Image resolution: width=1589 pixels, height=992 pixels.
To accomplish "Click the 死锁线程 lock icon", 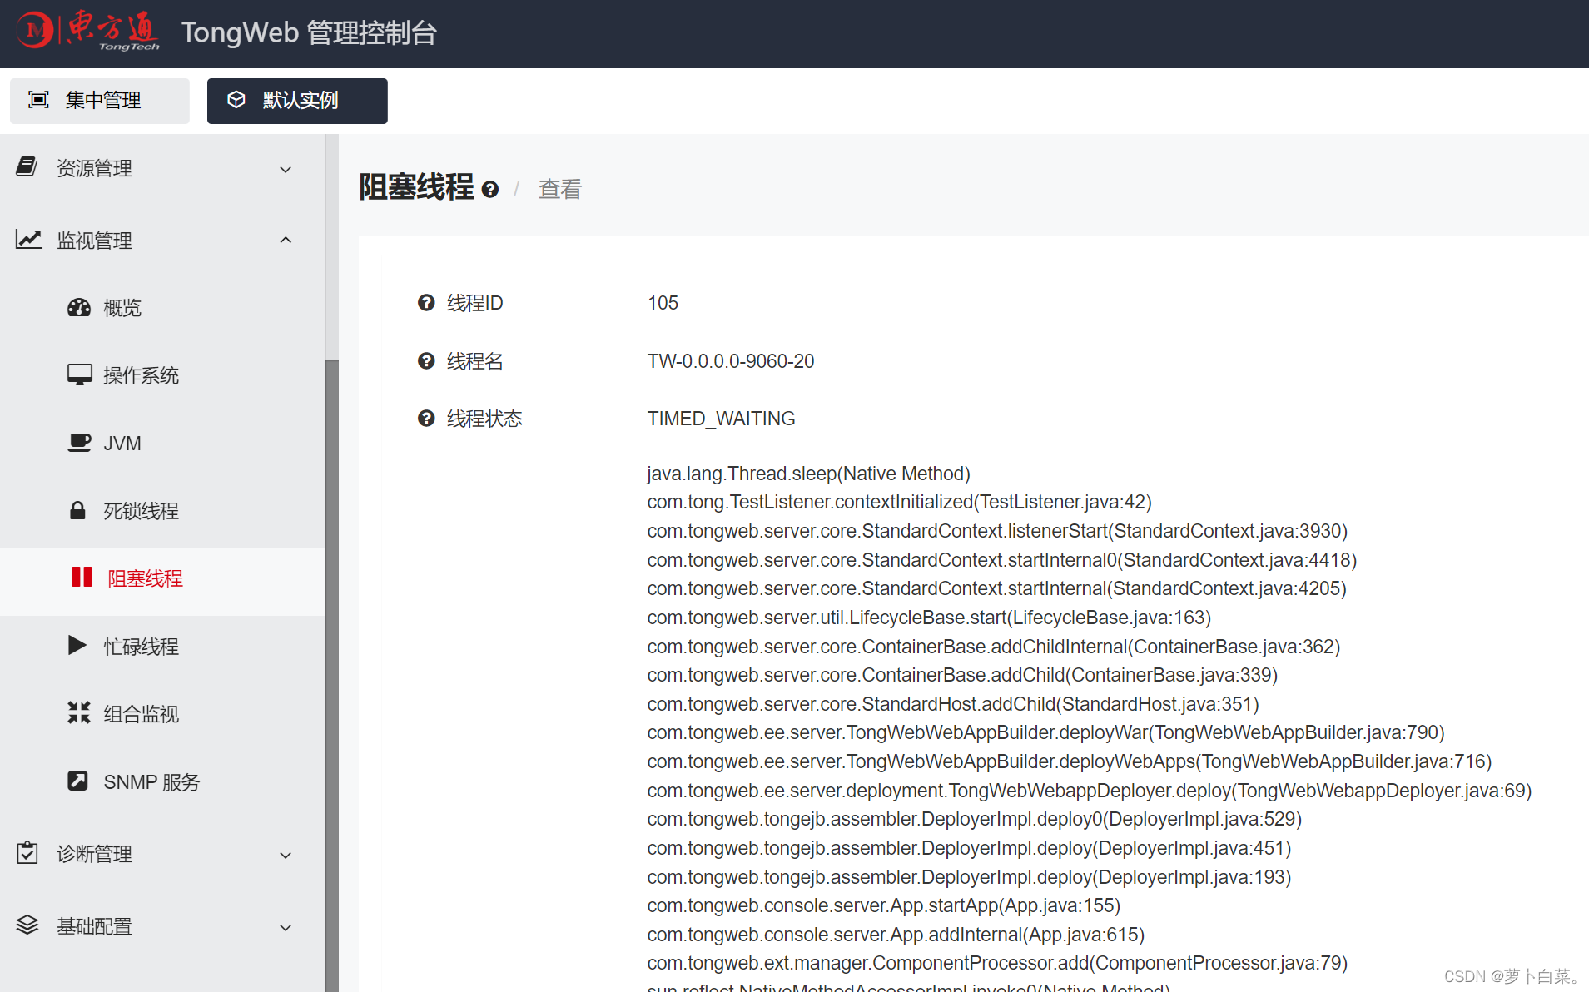I will point(79,510).
